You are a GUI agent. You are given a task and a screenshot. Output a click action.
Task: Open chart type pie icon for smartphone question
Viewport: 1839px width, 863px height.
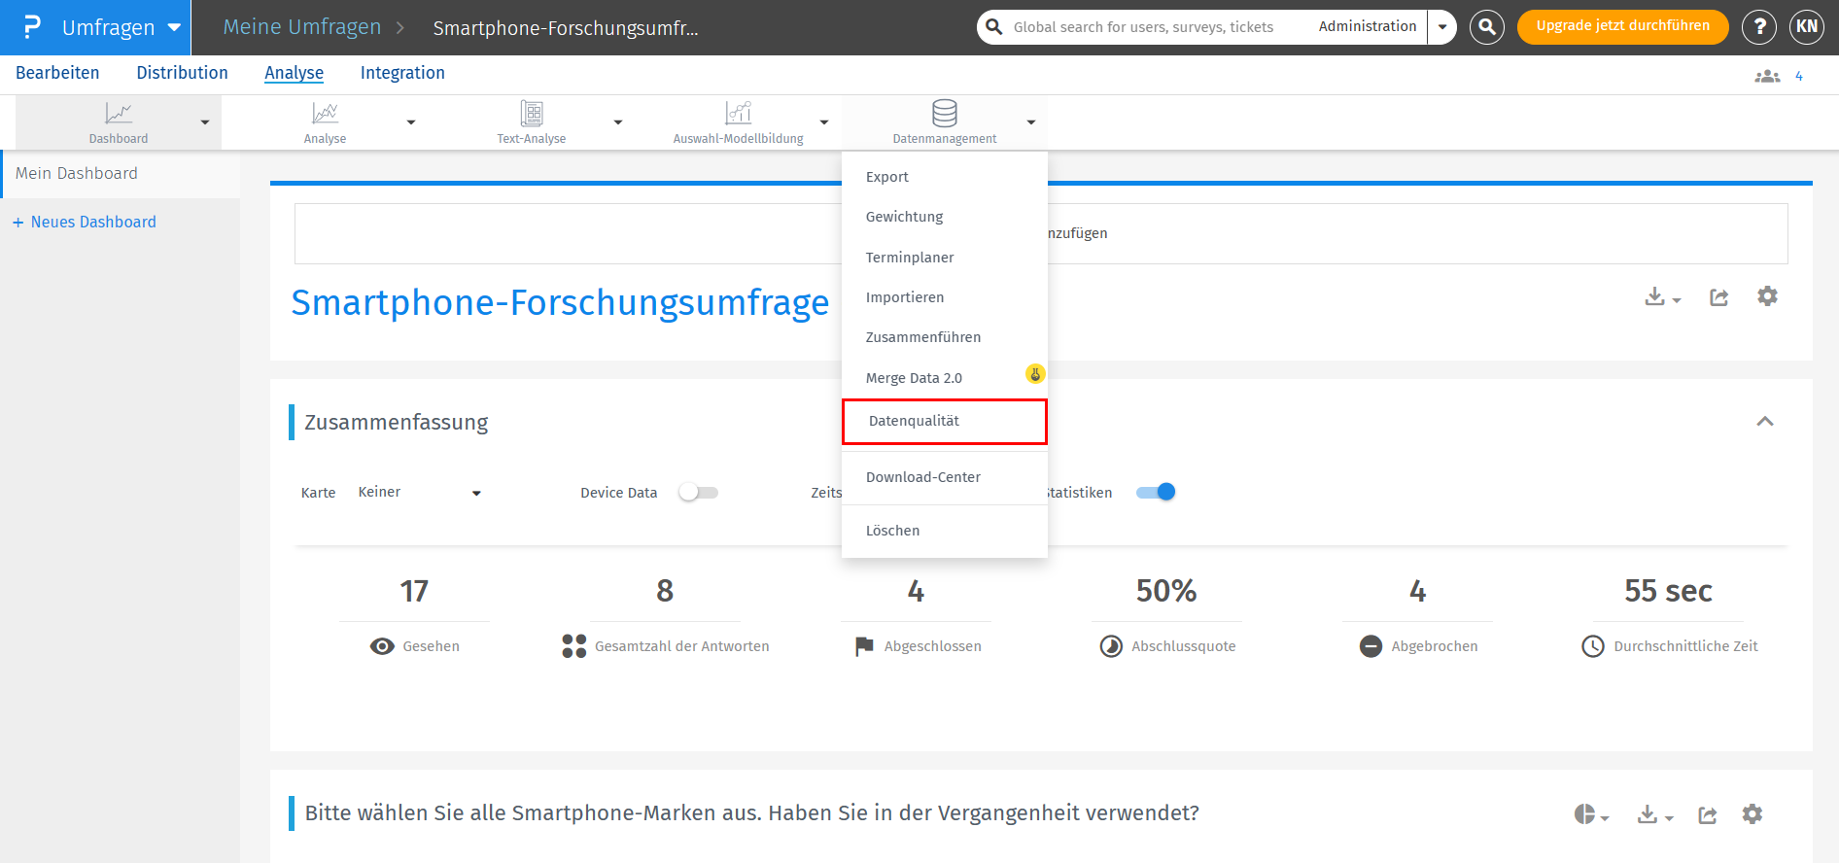[x=1591, y=814]
